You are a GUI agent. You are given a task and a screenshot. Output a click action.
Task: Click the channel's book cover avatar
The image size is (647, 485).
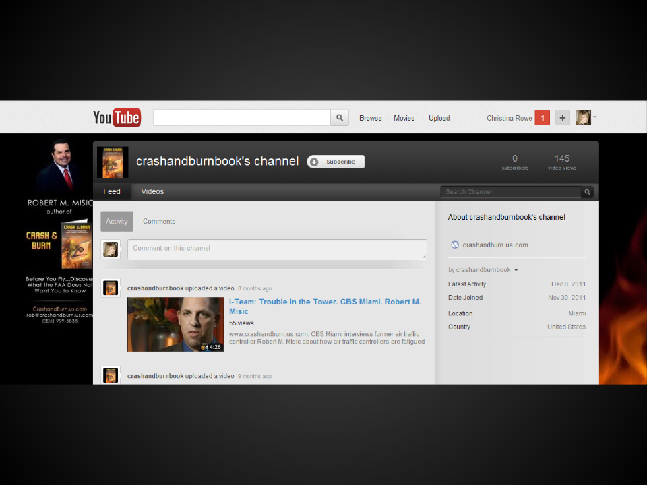click(x=113, y=162)
